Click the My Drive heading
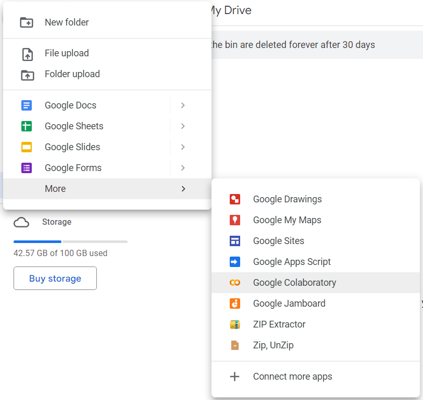 pos(231,10)
